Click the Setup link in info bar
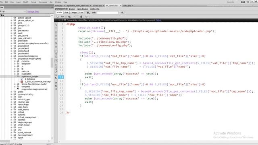The width and height of the screenshot is (258, 145). [x=158, y=20]
